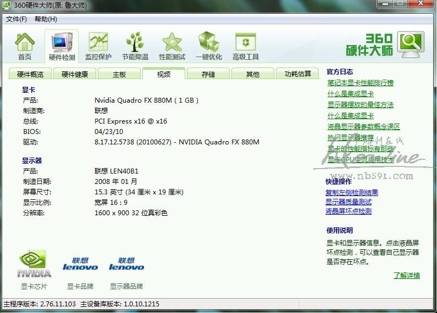Launch the 性能测试 performance test icon
The width and height of the screenshot is (437, 313).
(x=172, y=46)
